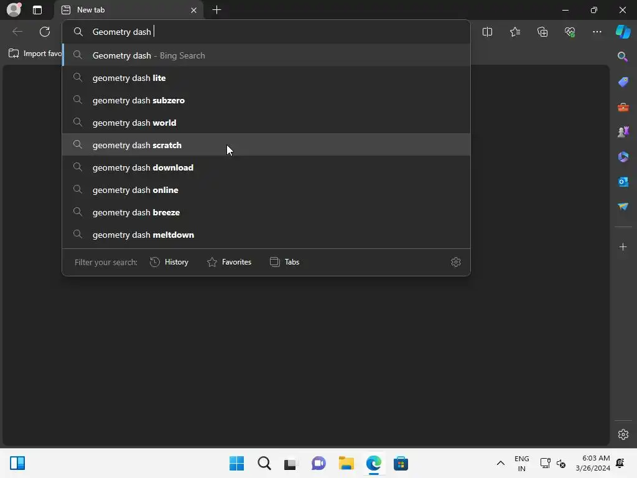Open sidebar Games chess icon
The height and width of the screenshot is (478, 637).
pos(623,132)
